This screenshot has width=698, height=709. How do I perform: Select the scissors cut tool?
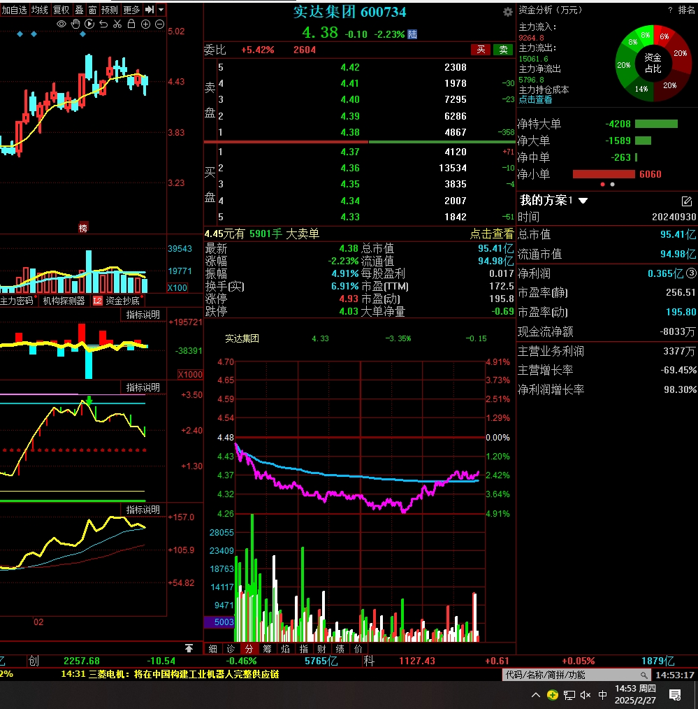(x=117, y=24)
